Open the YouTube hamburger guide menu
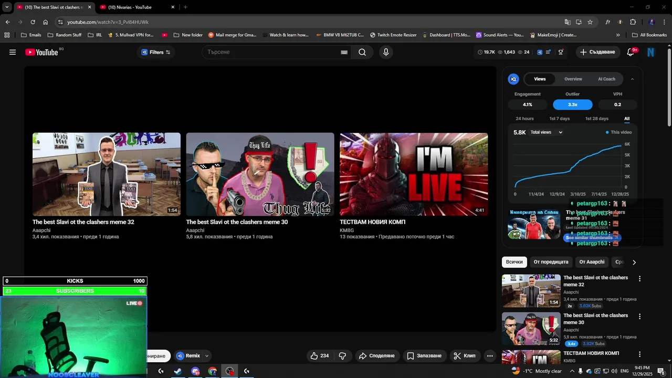672x378 pixels. [13, 52]
